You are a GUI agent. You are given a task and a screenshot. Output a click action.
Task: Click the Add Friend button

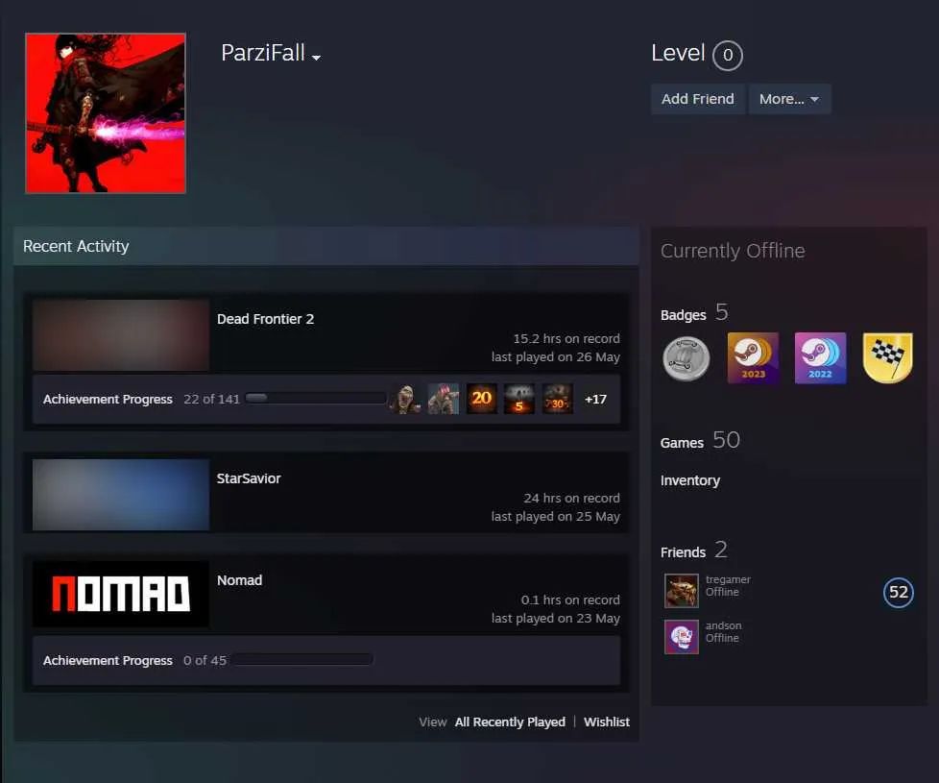click(x=698, y=99)
